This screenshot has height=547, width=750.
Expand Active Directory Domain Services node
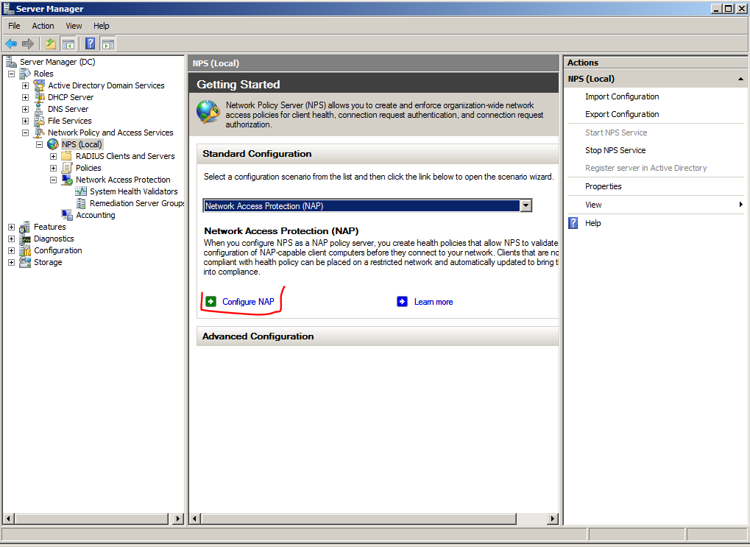pyautogui.click(x=25, y=85)
